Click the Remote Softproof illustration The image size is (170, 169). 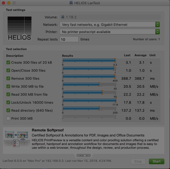[x=17, y=139]
